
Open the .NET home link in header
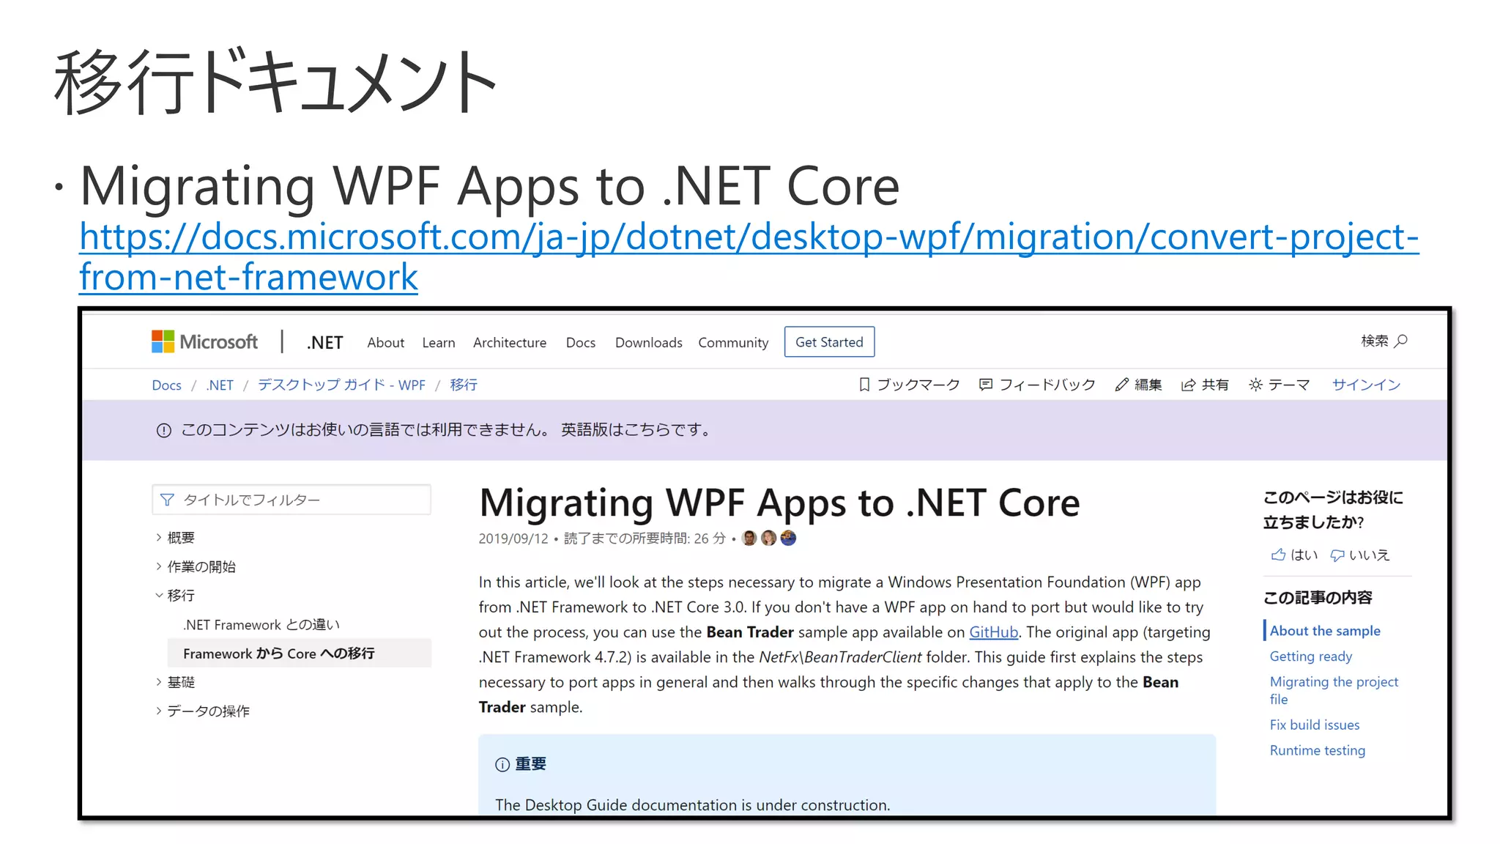(x=324, y=342)
